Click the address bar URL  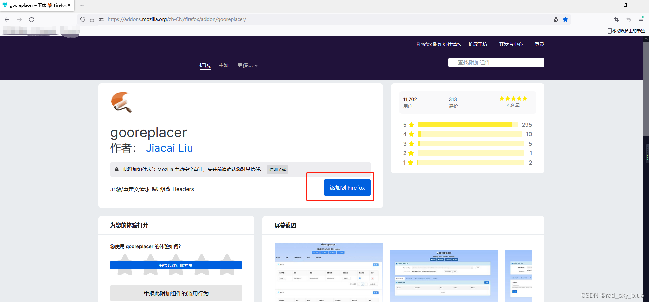pos(177,19)
